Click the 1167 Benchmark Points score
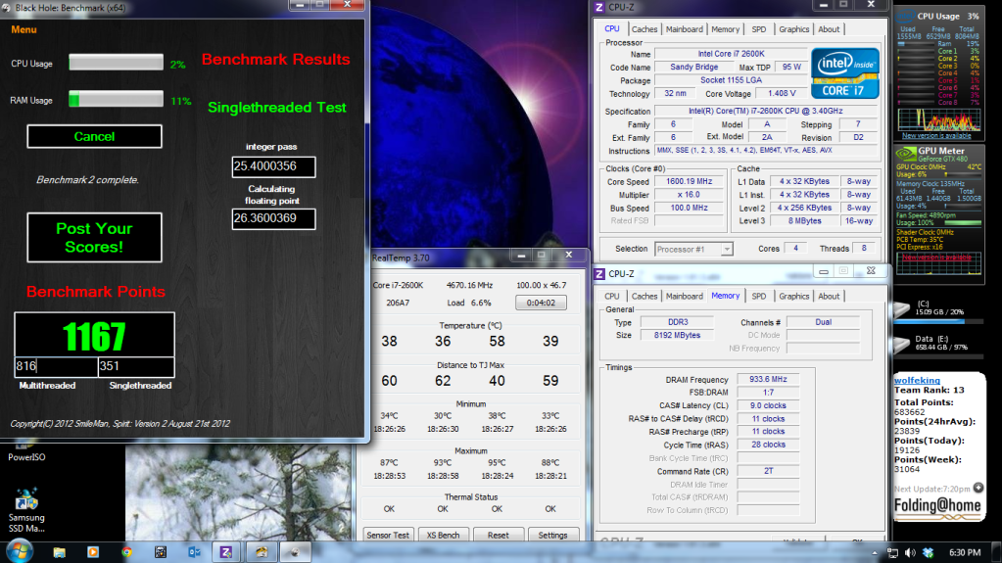The image size is (1002, 563). point(94,335)
